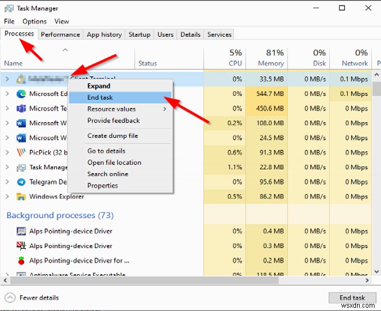Choose Properties in the context menu
The width and height of the screenshot is (381, 311).
click(121, 186)
